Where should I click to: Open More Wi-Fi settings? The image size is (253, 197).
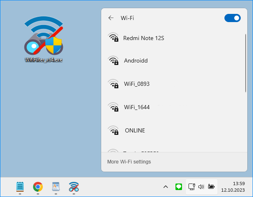(x=129, y=162)
